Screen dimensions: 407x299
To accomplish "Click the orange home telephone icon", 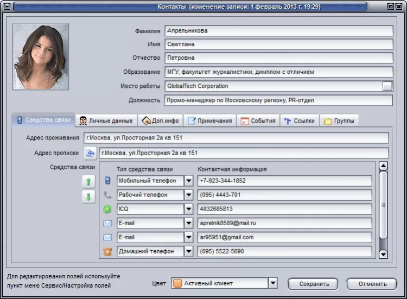I will click(x=107, y=251).
